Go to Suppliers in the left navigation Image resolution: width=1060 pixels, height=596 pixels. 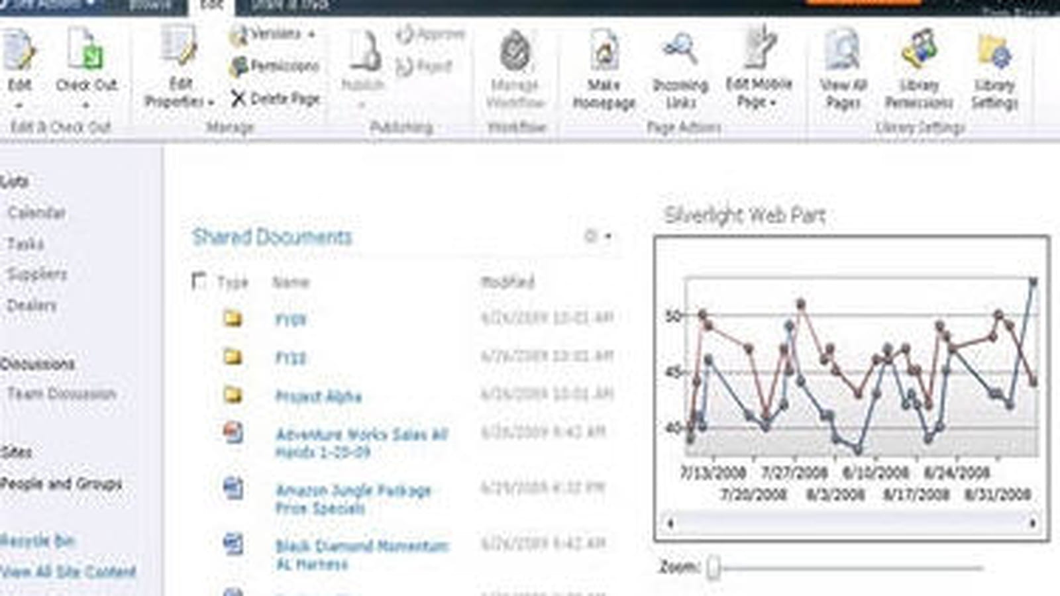tap(37, 273)
